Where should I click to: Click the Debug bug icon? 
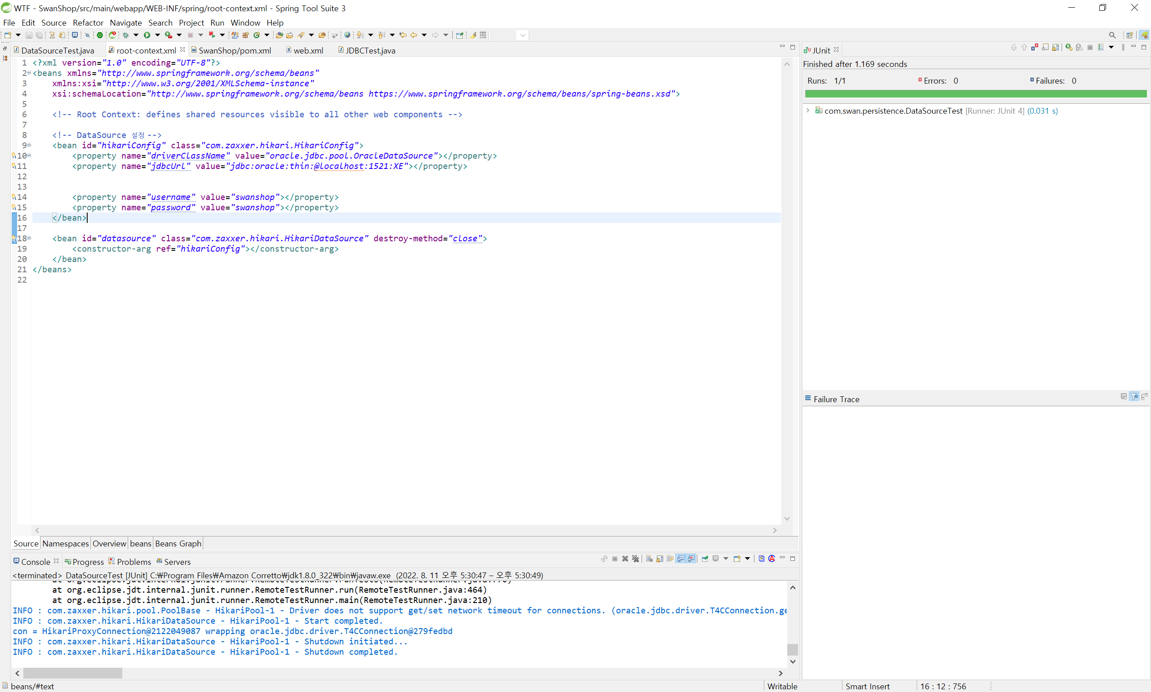pyautogui.click(x=125, y=35)
